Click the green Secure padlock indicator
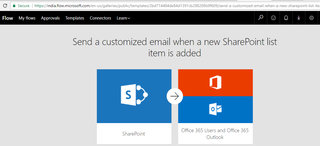This screenshot has width=320, height=146. 21,6
